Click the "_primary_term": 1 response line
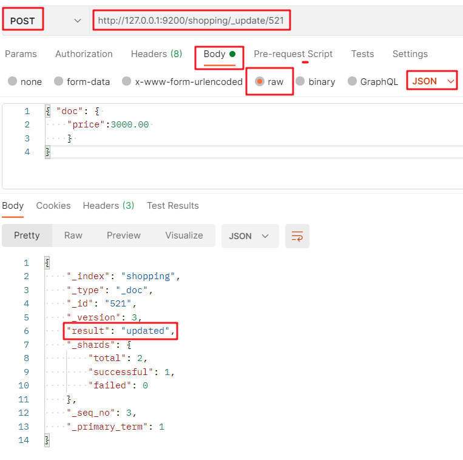The width and height of the screenshot is (463, 460). tap(115, 427)
